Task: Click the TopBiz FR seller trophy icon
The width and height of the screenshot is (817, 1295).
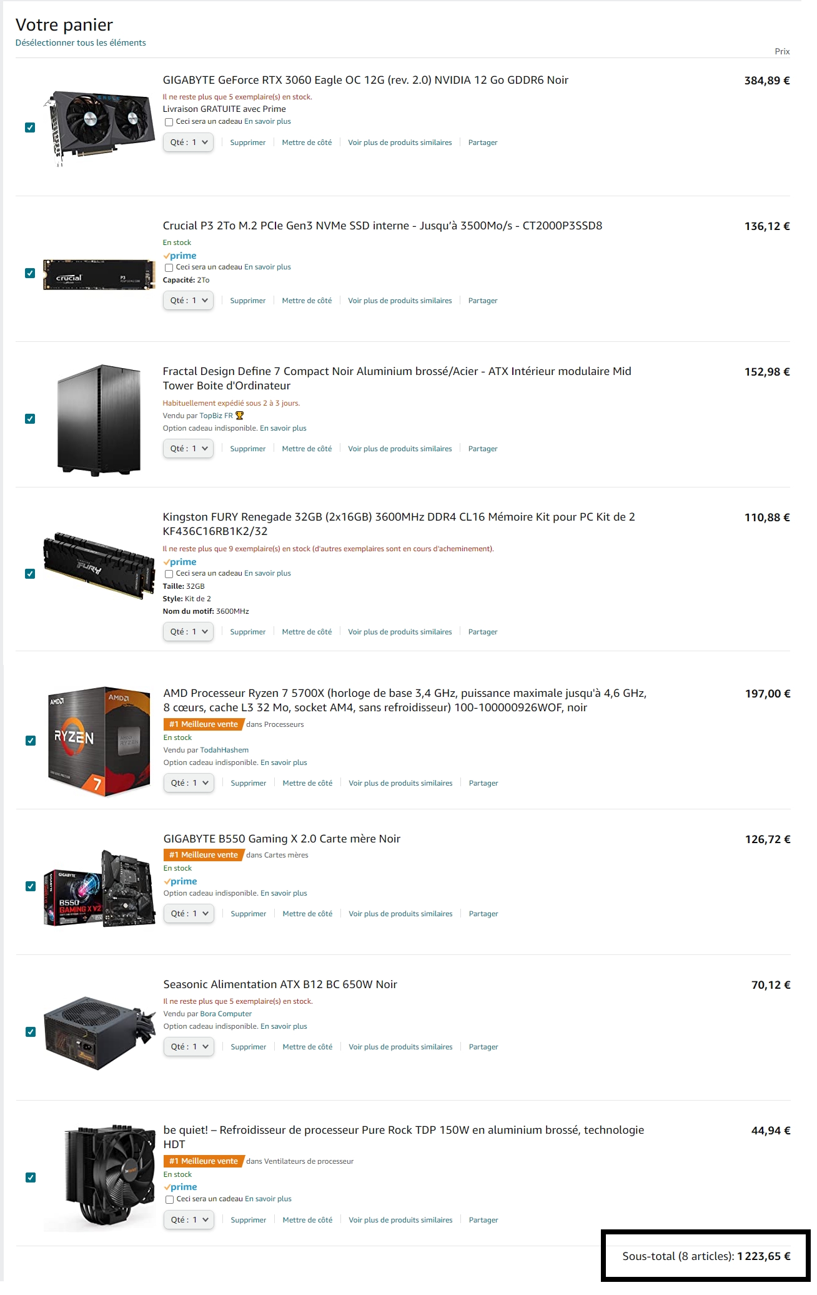Action: click(x=239, y=416)
